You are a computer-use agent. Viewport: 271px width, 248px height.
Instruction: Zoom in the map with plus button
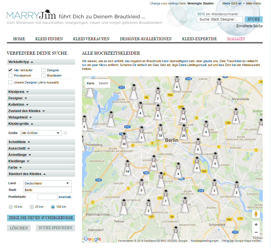click(256, 224)
